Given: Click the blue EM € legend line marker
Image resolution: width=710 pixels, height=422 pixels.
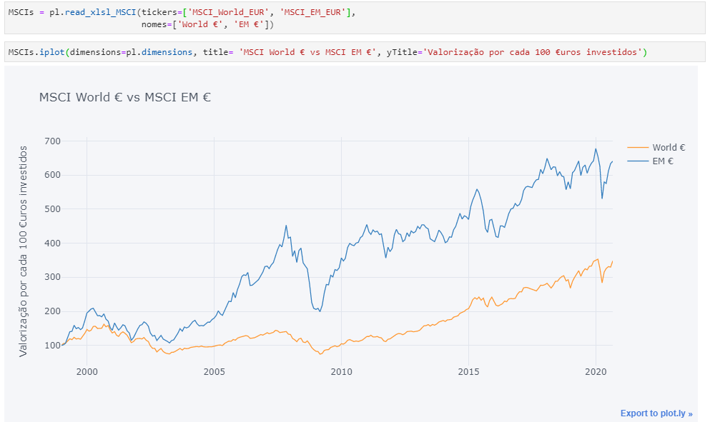Looking at the screenshot, I should coord(638,161).
